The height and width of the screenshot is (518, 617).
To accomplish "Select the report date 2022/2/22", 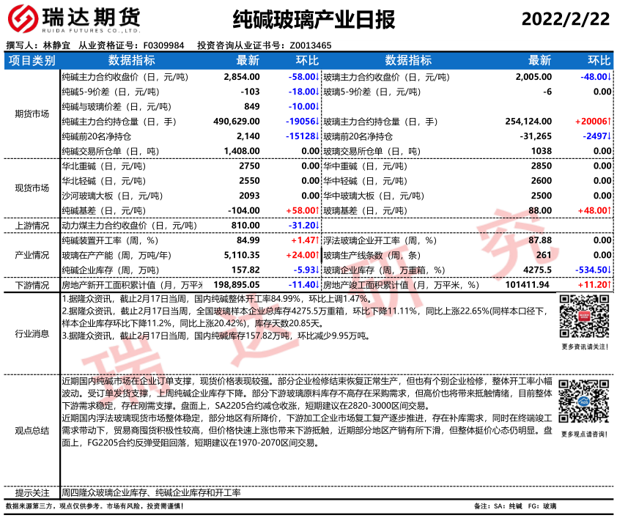I will [565, 18].
